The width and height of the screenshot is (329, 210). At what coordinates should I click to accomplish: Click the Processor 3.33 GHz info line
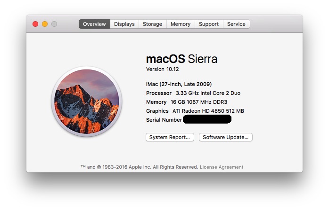193,93
